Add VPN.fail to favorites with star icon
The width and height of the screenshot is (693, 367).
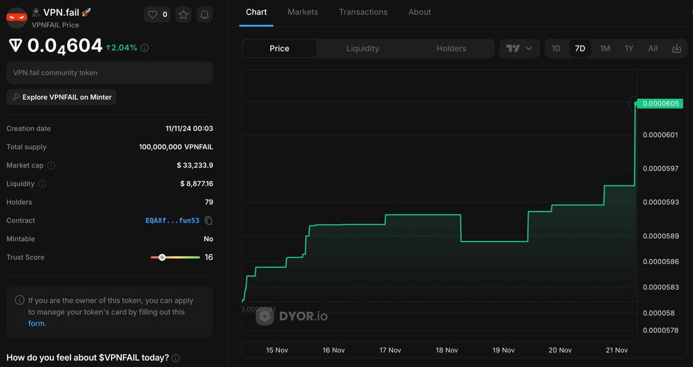click(x=183, y=14)
